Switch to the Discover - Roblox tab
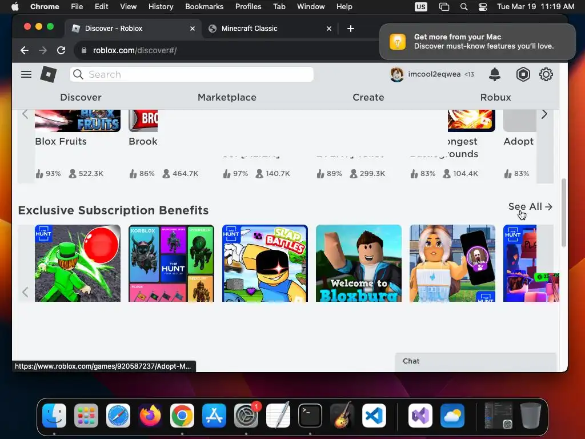This screenshot has height=439, width=585. pyautogui.click(x=133, y=29)
